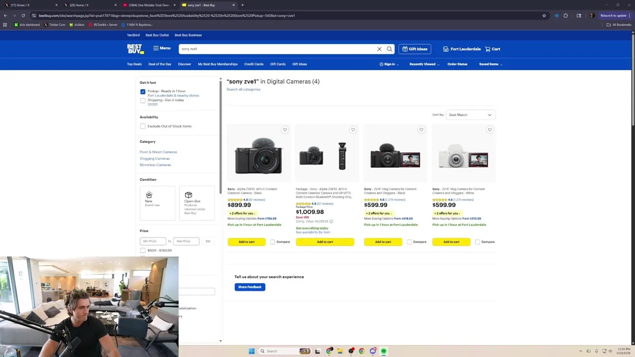Image resolution: width=635 pixels, height=357 pixels.
Task: Open Deal of the Day
Action: coord(160,64)
